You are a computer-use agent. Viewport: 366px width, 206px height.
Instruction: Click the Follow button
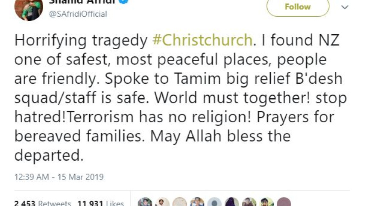pyautogui.click(x=298, y=7)
